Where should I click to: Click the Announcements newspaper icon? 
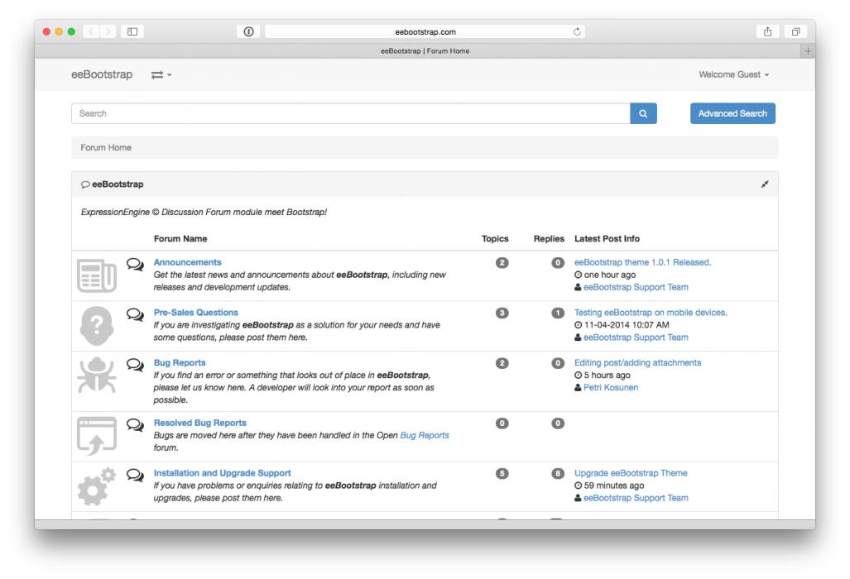pyautogui.click(x=97, y=275)
